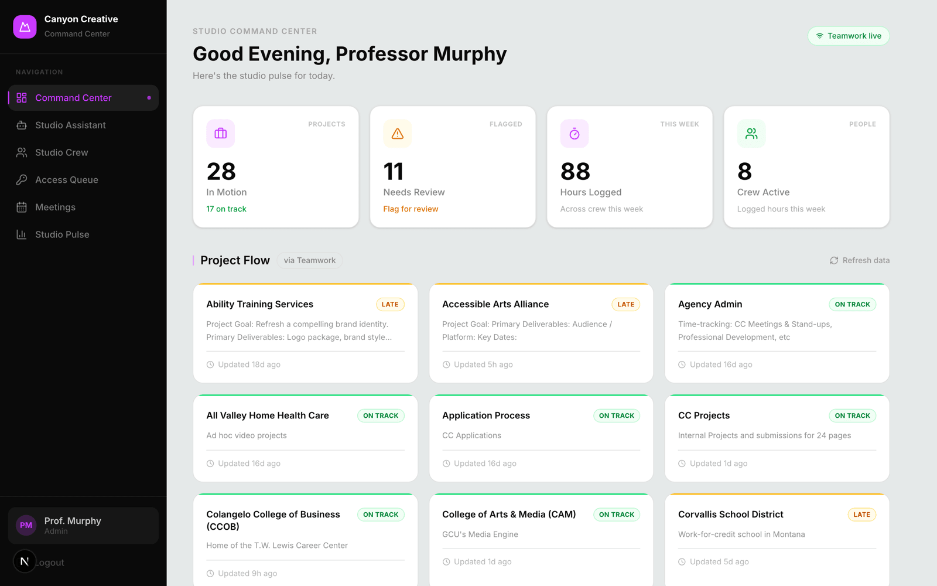The width and height of the screenshot is (937, 586).
Task: Click the wifi icon in Teamwork live
Action: pos(820,36)
